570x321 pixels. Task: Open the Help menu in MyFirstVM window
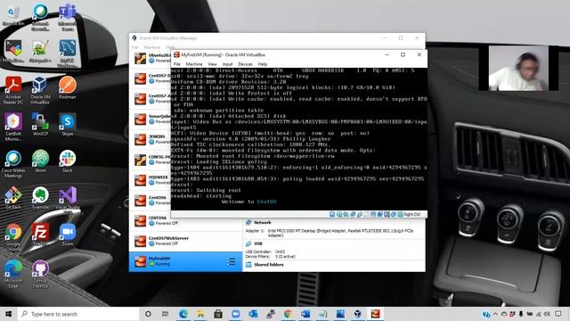(x=263, y=64)
